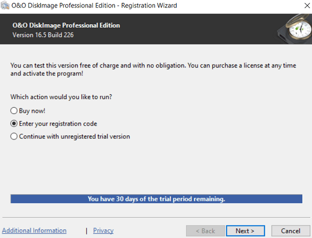
Task: Click the bold "O&O DiskImage Professional Edition" header
Action: [x=66, y=25]
